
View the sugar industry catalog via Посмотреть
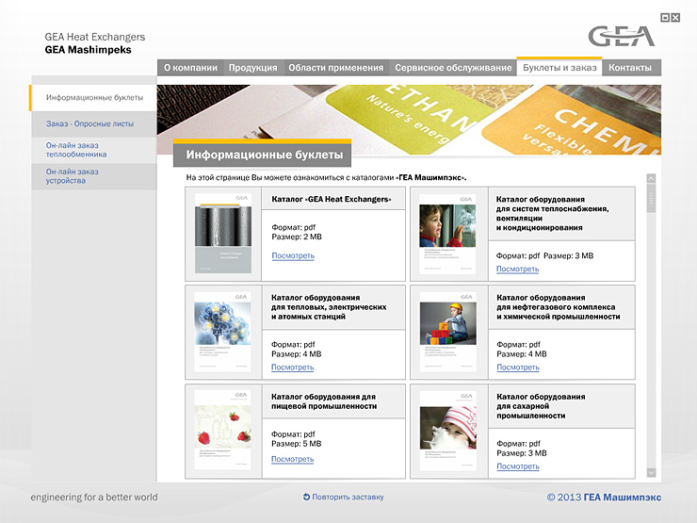pos(518,466)
